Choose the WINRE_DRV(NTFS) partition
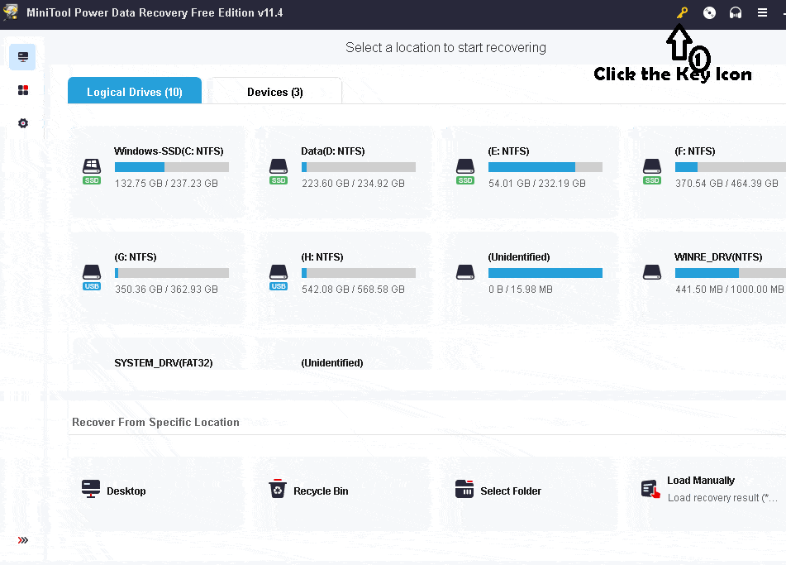Image resolution: width=786 pixels, height=565 pixels. [x=711, y=271]
